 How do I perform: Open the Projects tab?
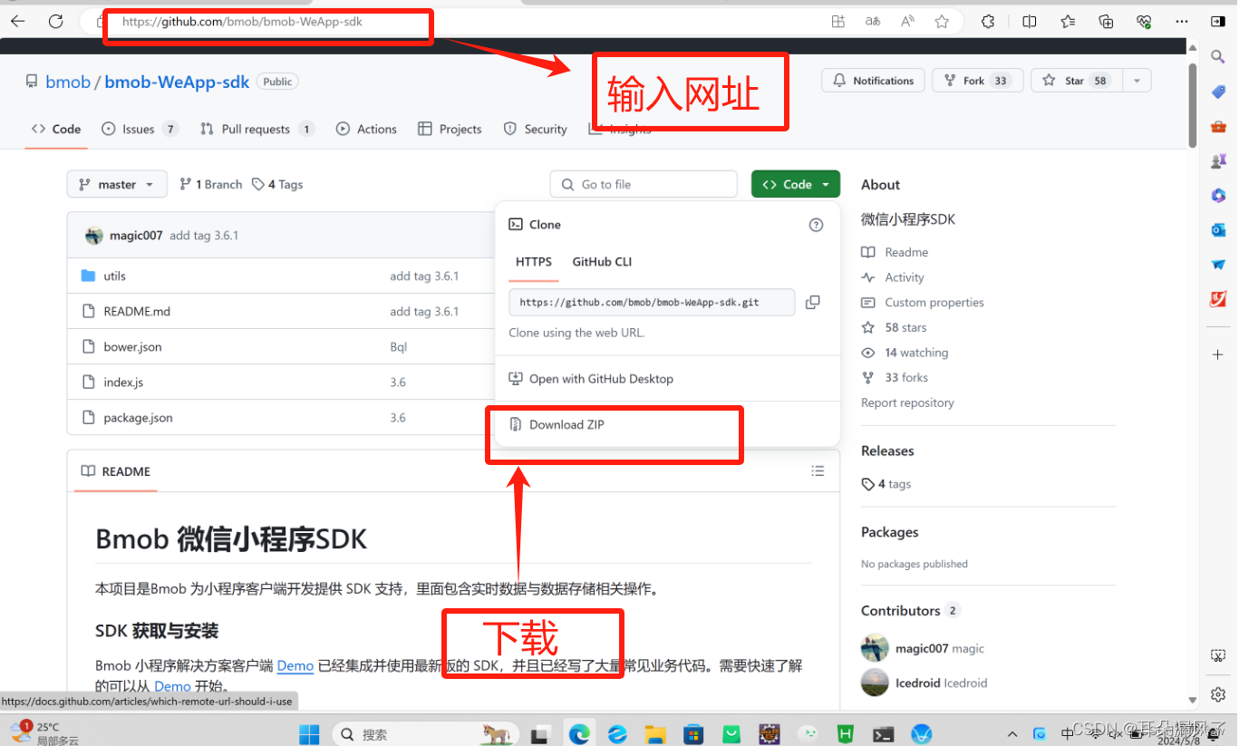tap(450, 129)
